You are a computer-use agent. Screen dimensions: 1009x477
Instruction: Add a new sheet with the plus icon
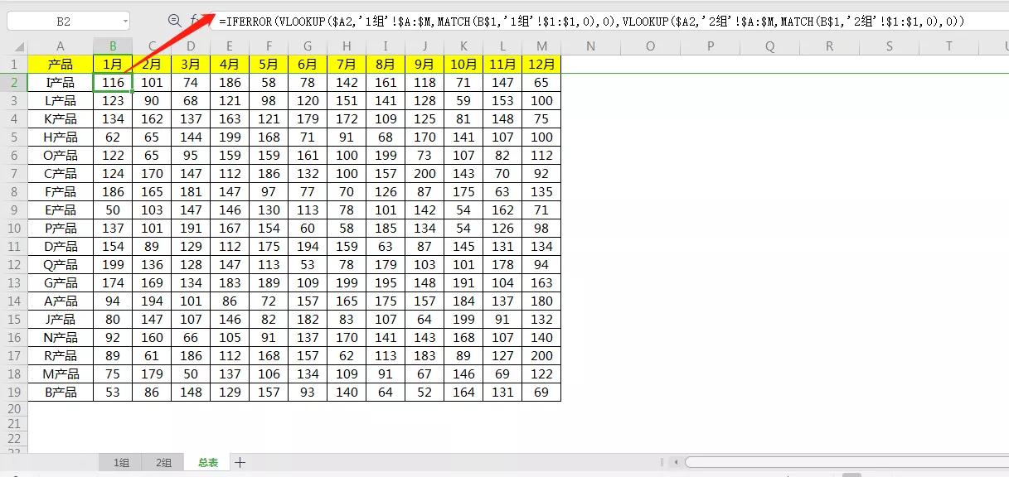240,462
